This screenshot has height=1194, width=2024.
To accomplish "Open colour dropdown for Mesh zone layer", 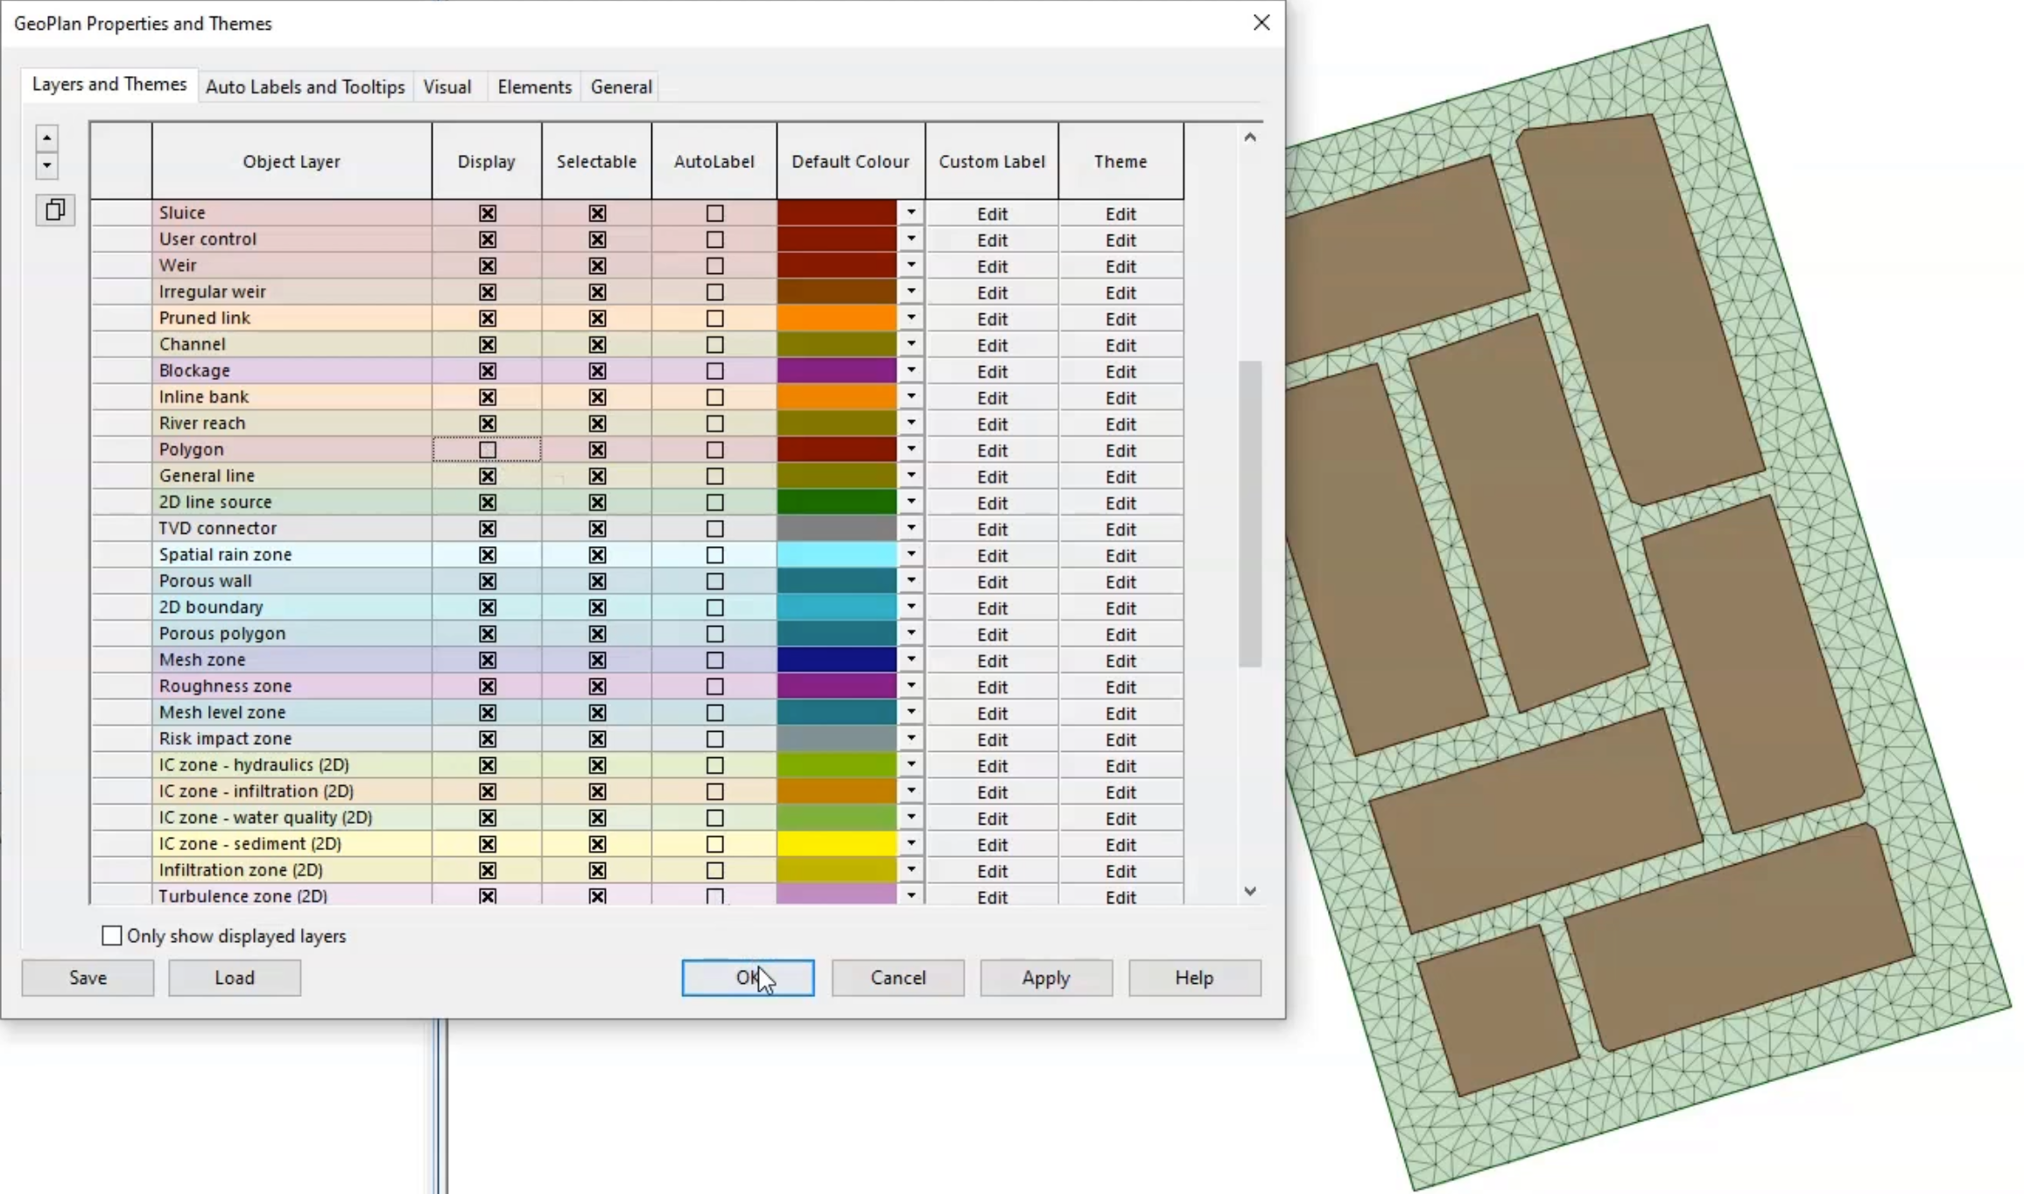I will click(x=910, y=659).
